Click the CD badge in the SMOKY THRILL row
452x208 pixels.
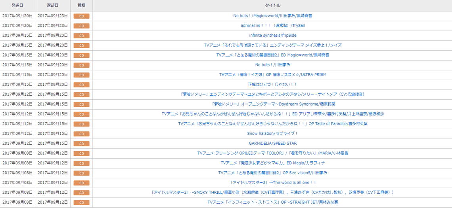[81, 193]
